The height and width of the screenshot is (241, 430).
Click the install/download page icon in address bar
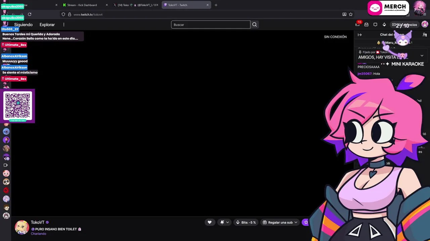click(344, 14)
